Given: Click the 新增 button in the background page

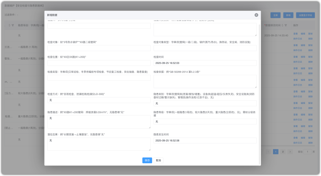Looking at the screenshot, I should click(x=288, y=15).
